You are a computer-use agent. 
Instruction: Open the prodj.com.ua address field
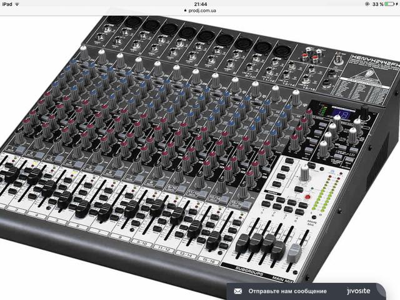click(202, 11)
